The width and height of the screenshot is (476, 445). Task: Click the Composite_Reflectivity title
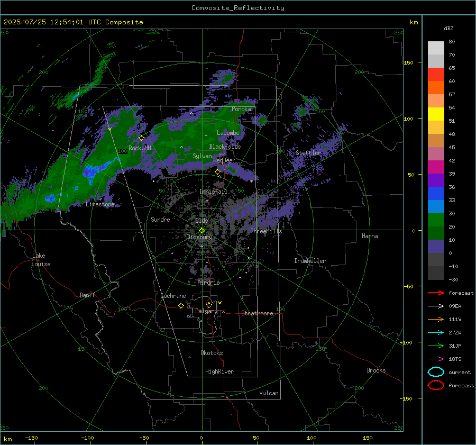238,8
